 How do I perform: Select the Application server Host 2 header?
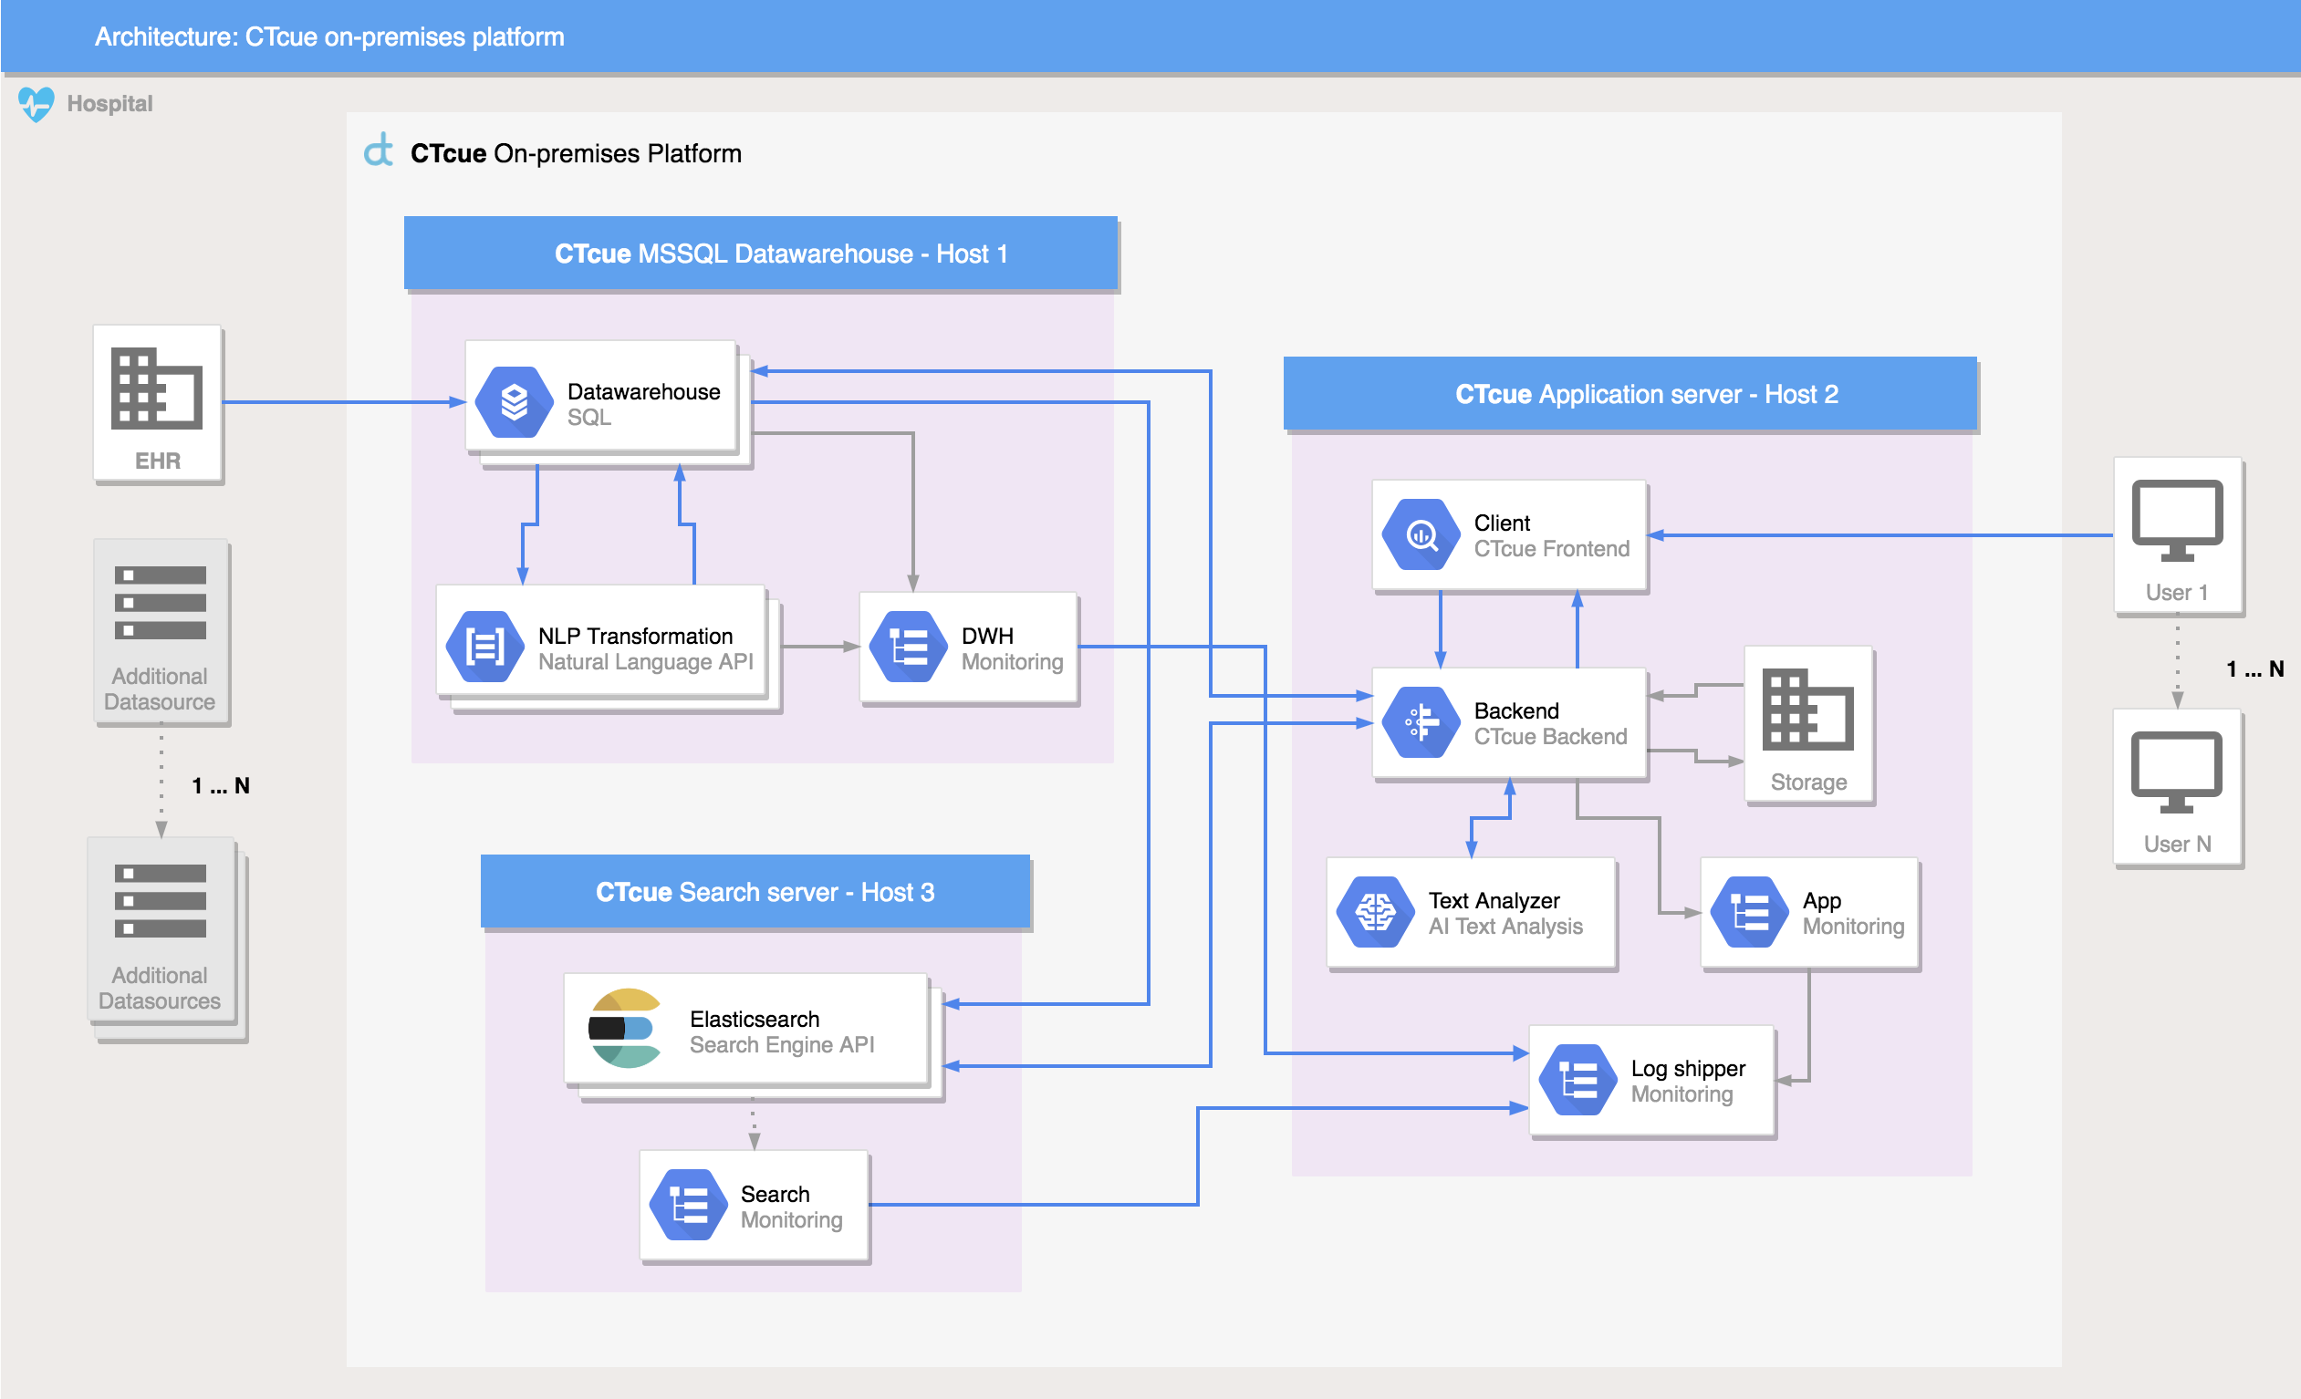tap(1630, 394)
